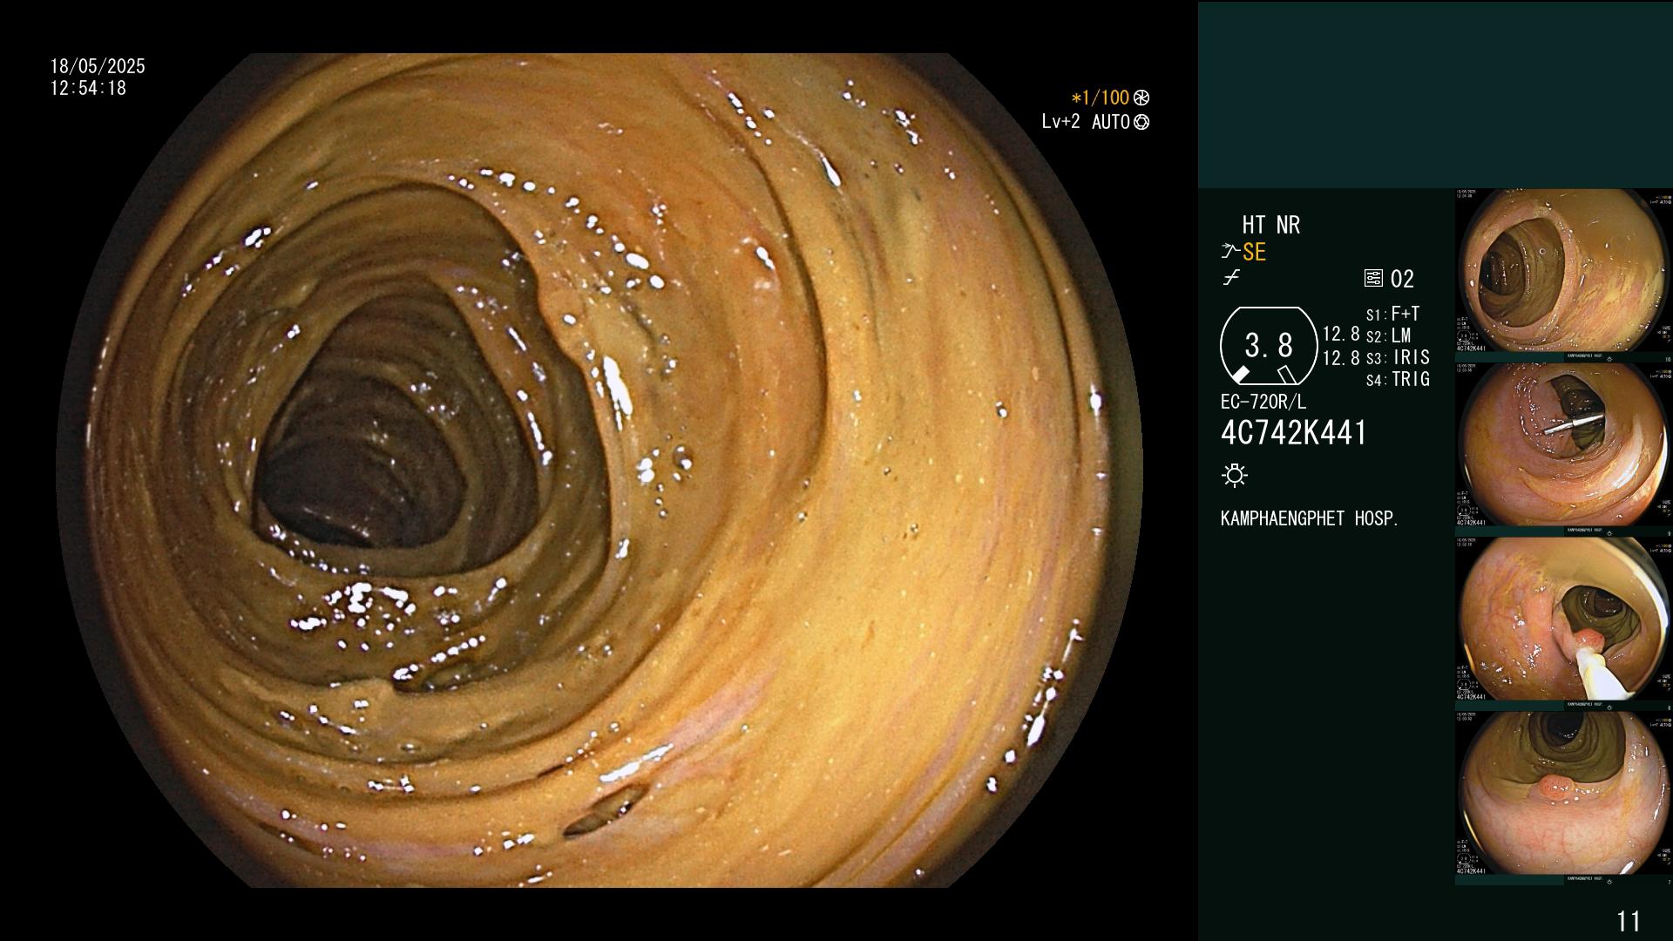Click the scope channel diagram showing 3.8
This screenshot has width=1673, height=941.
pos(1269,346)
